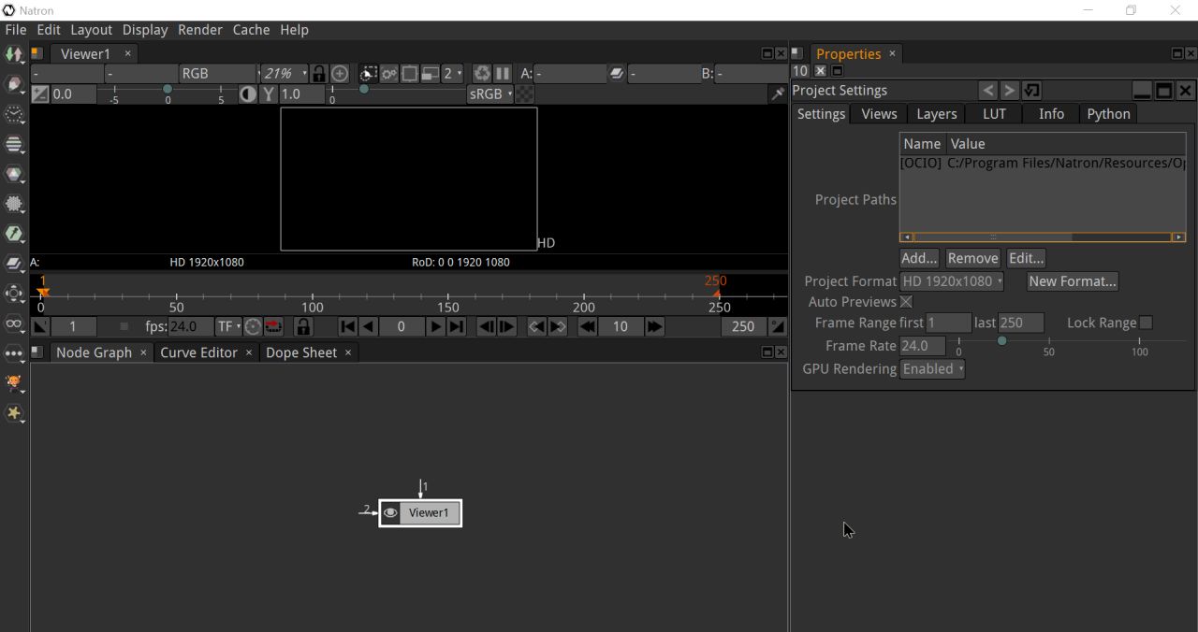Click Add under Project Paths
The width and height of the screenshot is (1198, 632).
point(917,258)
